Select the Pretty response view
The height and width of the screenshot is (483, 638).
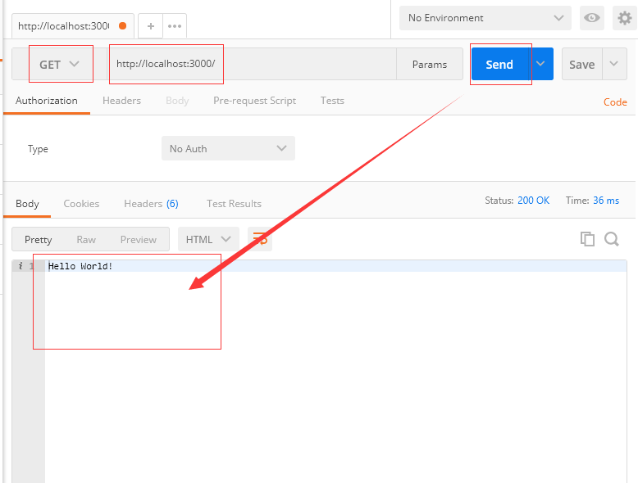point(39,240)
